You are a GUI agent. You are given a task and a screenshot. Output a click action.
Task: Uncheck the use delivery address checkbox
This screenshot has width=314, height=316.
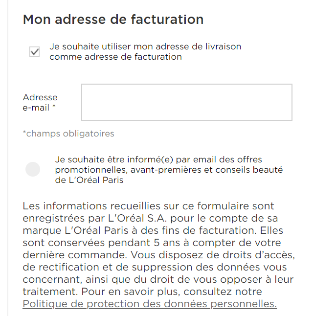(x=34, y=51)
